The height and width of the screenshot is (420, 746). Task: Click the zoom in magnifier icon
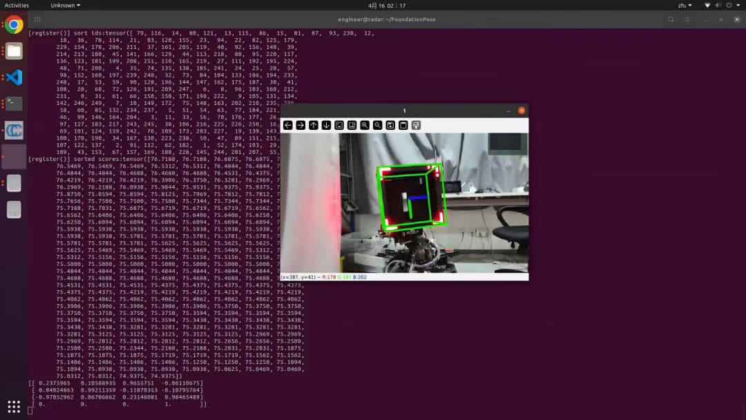tap(365, 125)
